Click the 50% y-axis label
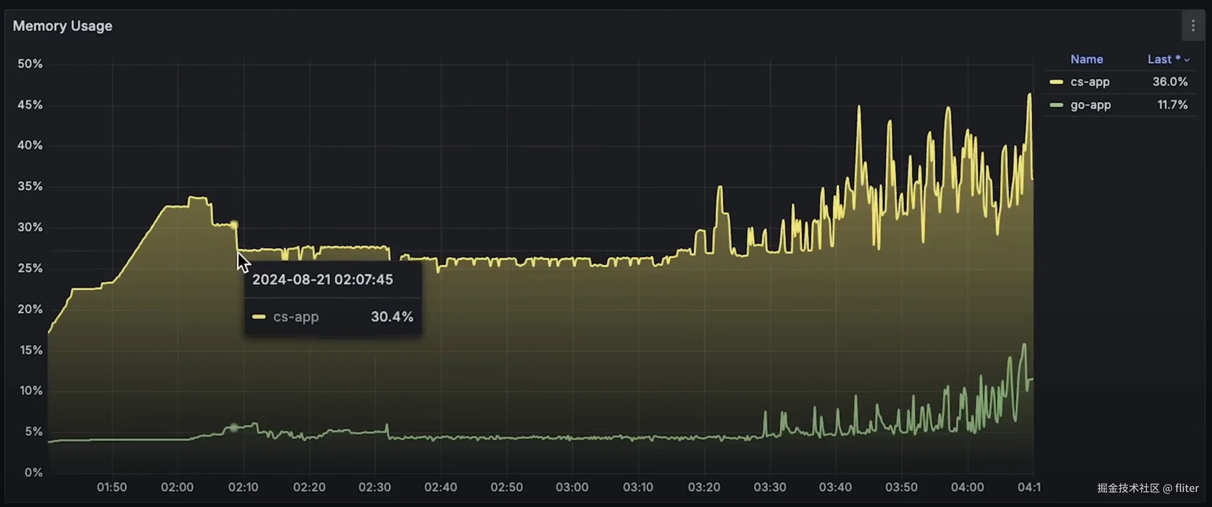 30,64
